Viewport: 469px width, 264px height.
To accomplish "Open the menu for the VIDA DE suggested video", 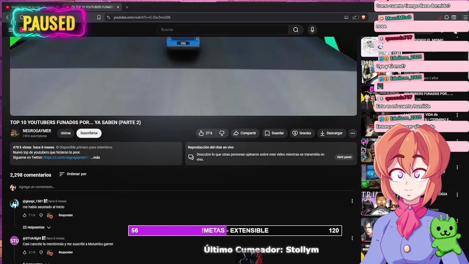I will coord(457,115).
